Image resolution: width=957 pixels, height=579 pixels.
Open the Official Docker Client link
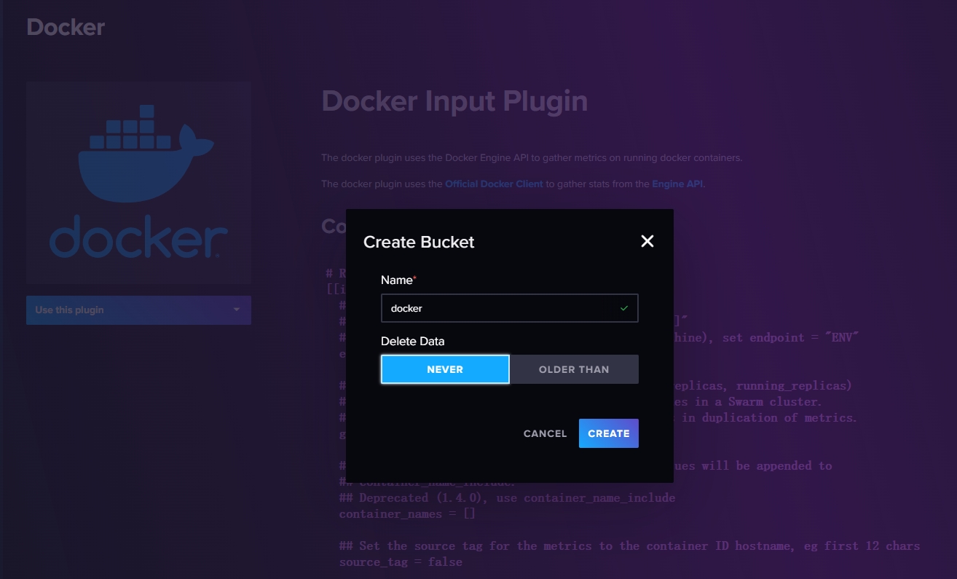tap(494, 184)
